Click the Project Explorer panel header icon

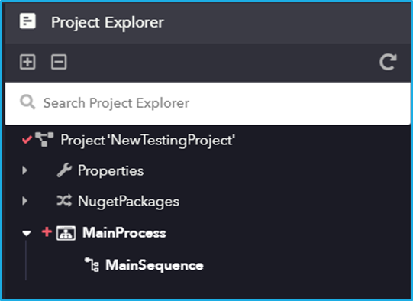pyautogui.click(x=27, y=21)
